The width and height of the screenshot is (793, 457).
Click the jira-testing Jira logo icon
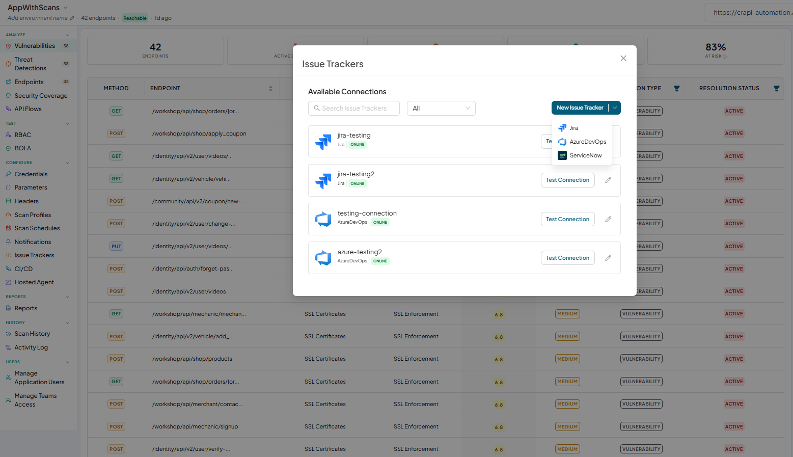[323, 142]
